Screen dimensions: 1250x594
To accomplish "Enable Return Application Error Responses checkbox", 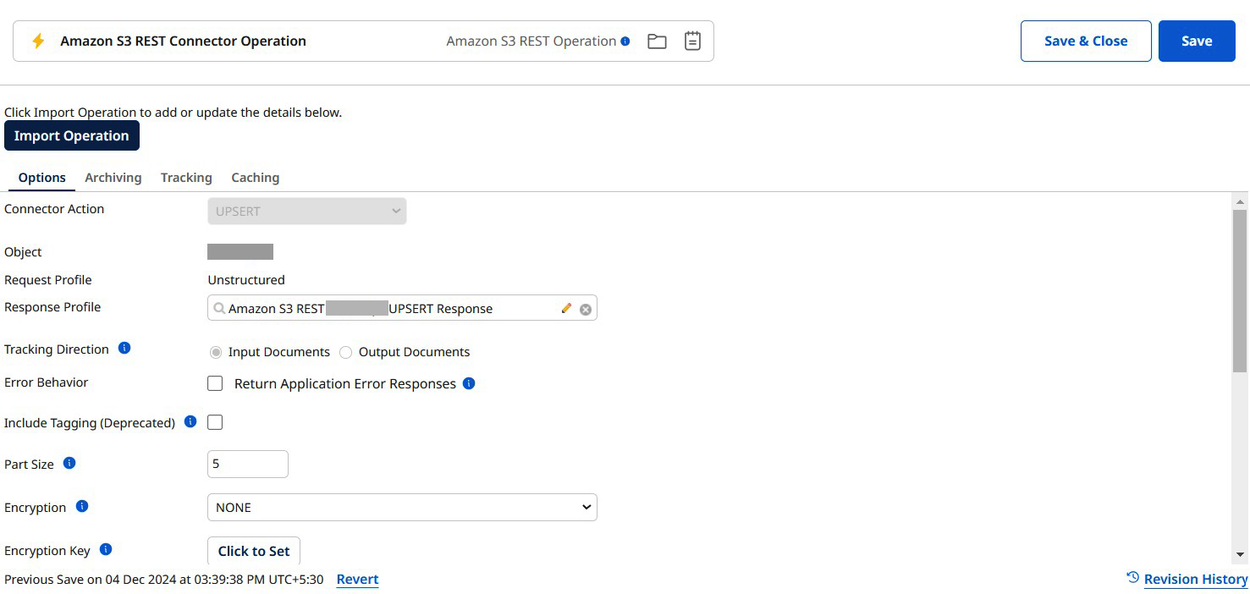I will (216, 383).
